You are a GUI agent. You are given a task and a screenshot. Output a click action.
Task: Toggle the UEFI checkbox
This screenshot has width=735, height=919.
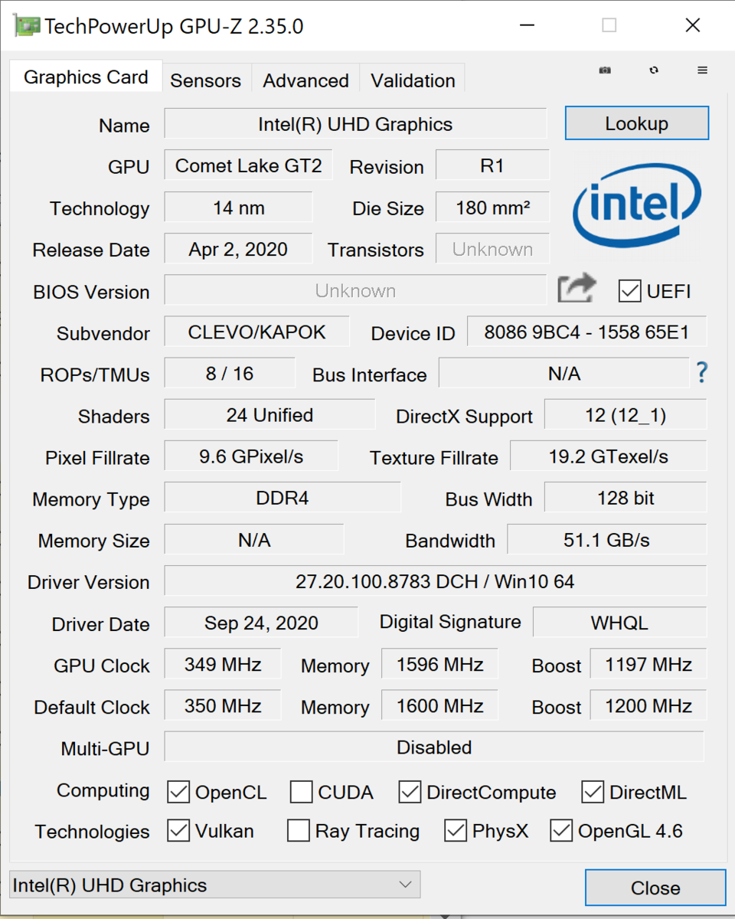point(630,291)
